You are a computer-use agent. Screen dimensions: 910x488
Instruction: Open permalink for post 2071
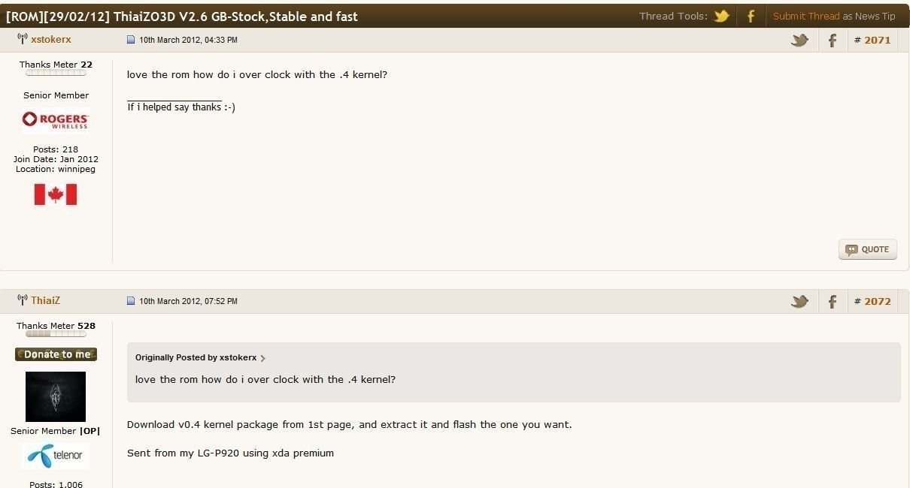(877, 40)
